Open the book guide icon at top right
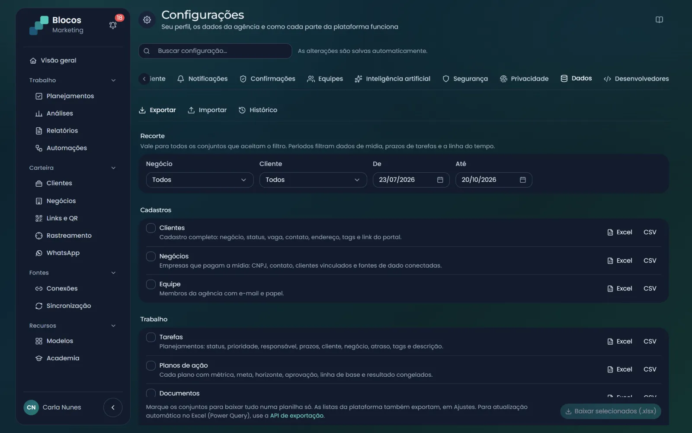This screenshot has height=433, width=692. (x=659, y=19)
